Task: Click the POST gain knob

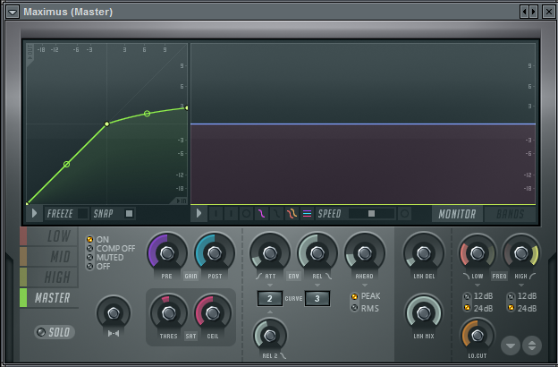Action: point(215,253)
